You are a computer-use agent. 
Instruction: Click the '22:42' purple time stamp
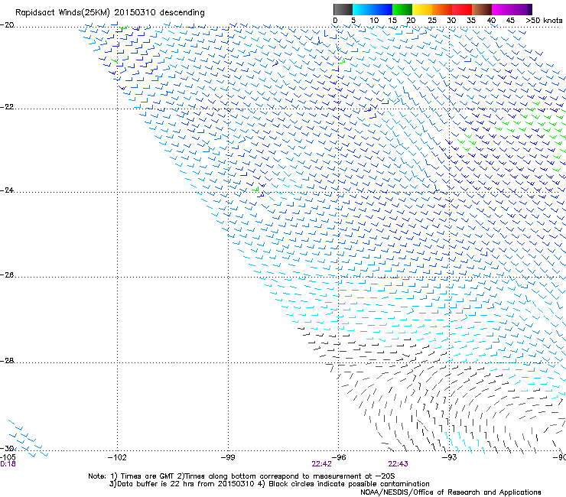pos(321,464)
